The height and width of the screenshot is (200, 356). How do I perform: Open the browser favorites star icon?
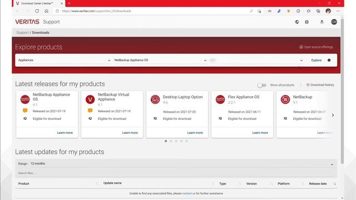click(309, 11)
